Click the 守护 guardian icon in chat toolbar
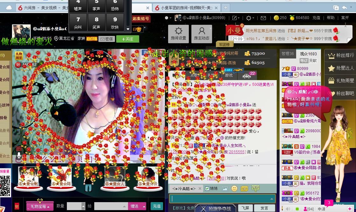This screenshot has height=212, width=356. pyautogui.click(x=255, y=188)
